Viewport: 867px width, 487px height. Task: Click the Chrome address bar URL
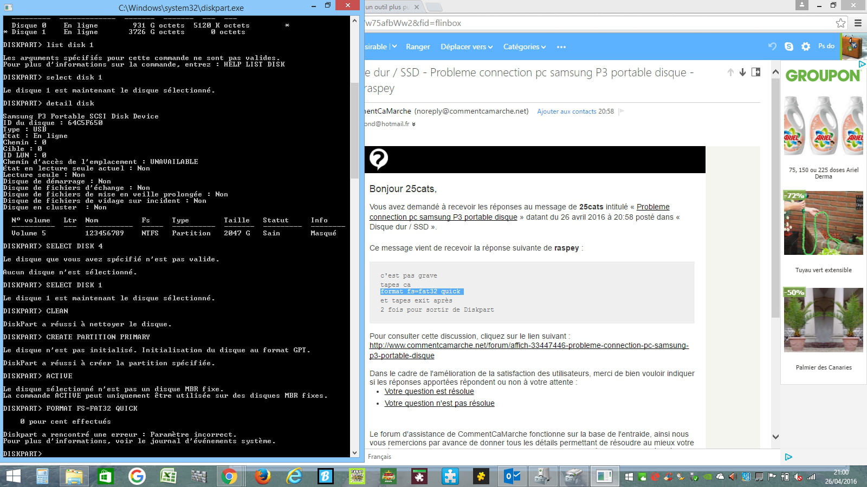point(413,23)
